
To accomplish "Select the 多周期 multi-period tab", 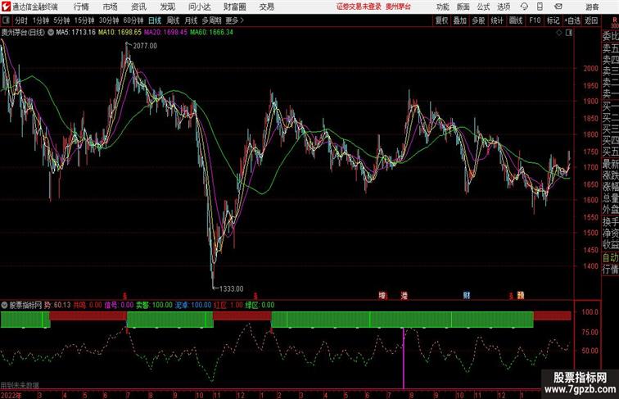I will (211, 20).
